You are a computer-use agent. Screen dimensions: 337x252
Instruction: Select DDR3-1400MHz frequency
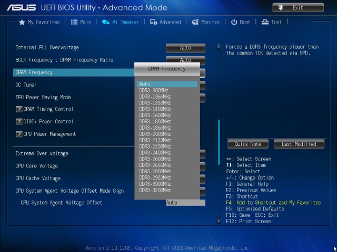point(155,109)
